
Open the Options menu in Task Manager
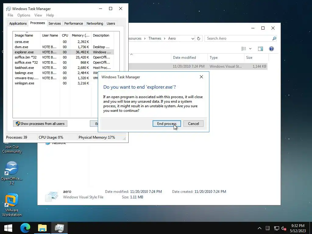(x=24, y=15)
